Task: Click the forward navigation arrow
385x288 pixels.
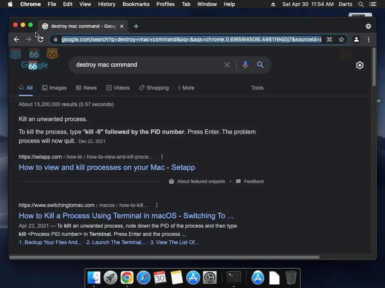Action: point(29,39)
